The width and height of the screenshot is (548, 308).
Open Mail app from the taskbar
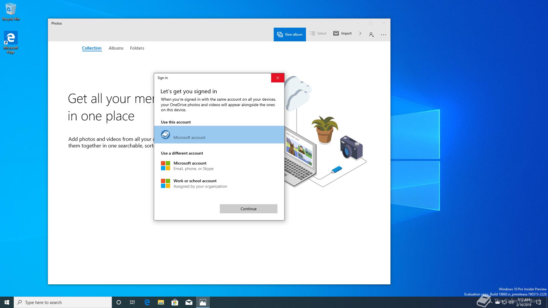[x=189, y=302]
